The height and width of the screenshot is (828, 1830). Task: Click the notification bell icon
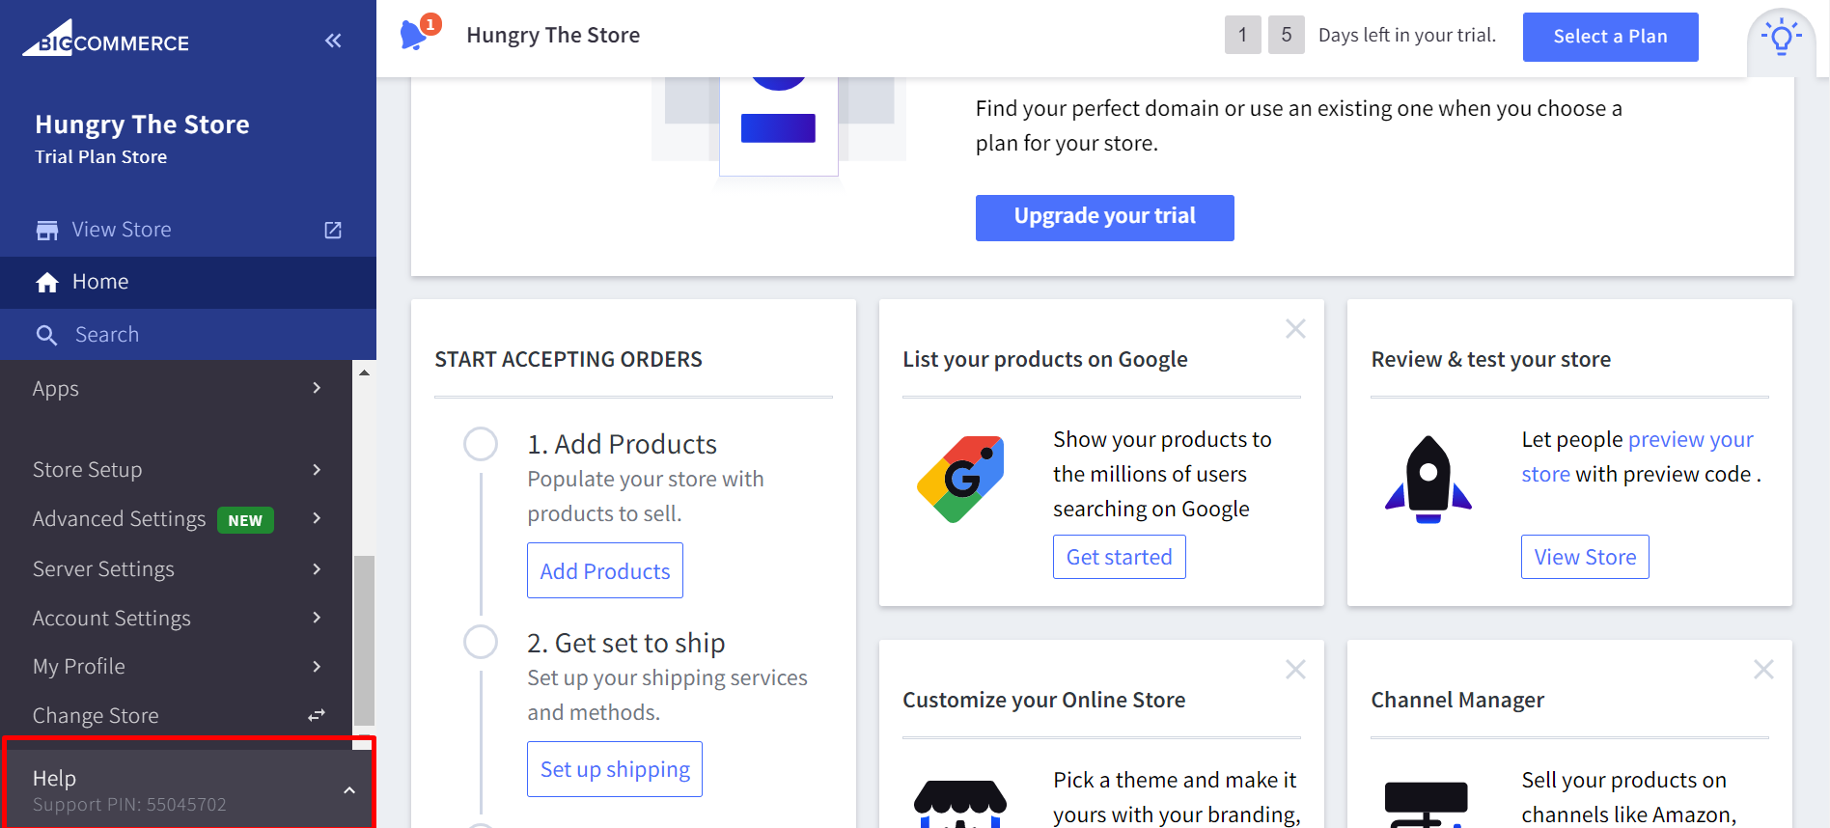415,35
